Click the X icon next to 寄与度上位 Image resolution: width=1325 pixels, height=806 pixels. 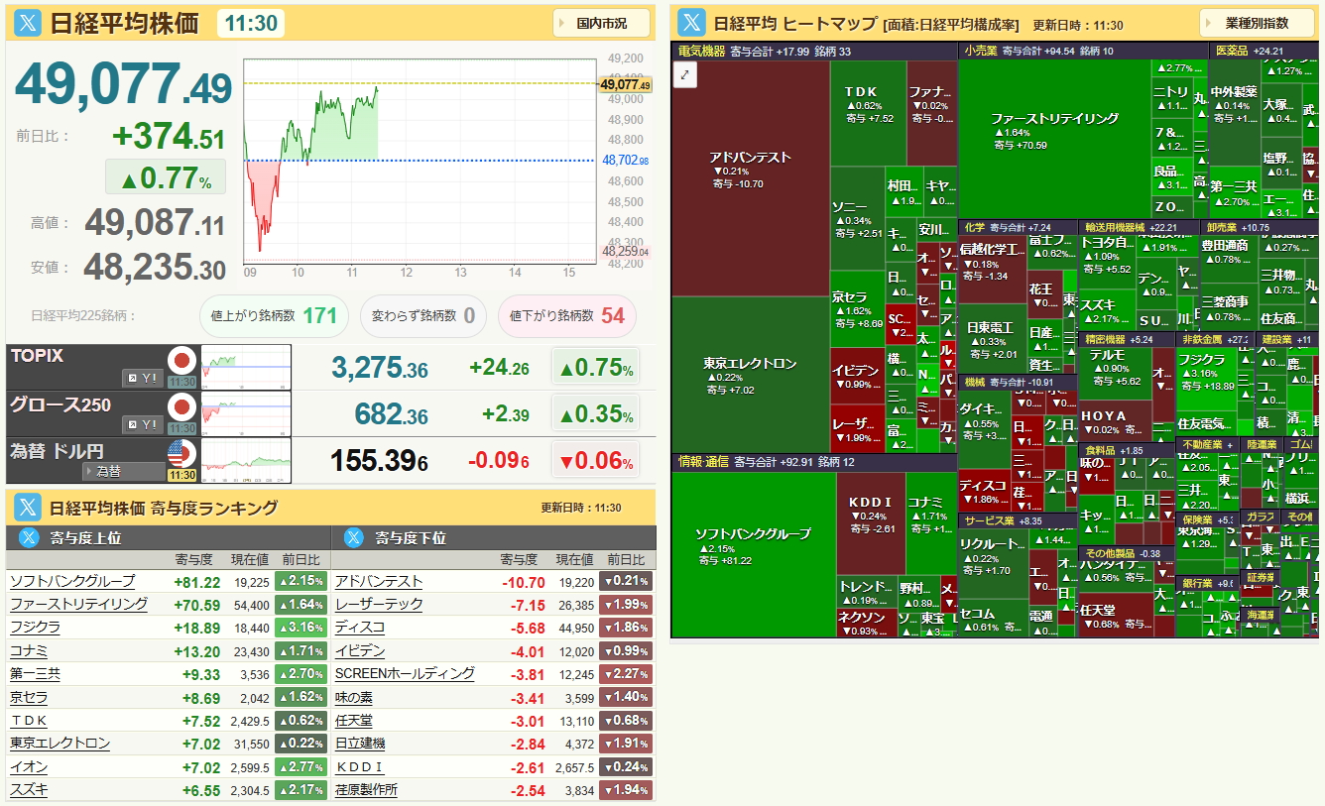click(x=29, y=538)
